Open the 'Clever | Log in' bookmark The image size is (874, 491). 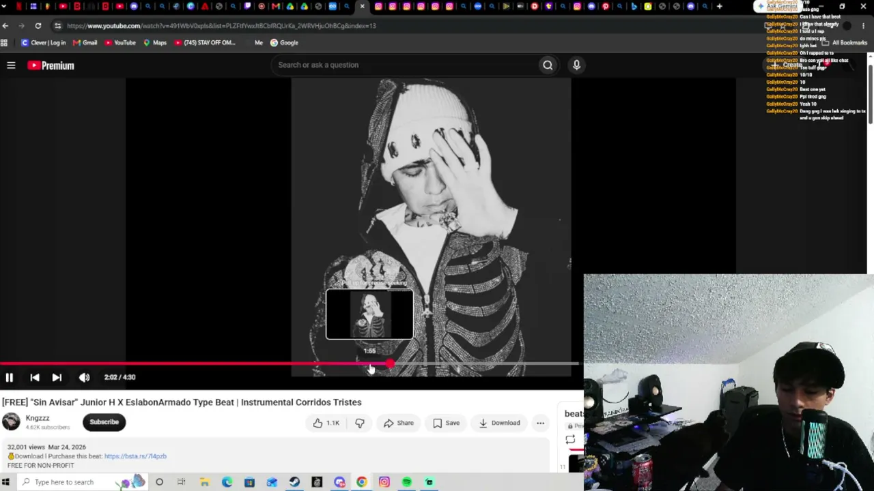tap(44, 43)
